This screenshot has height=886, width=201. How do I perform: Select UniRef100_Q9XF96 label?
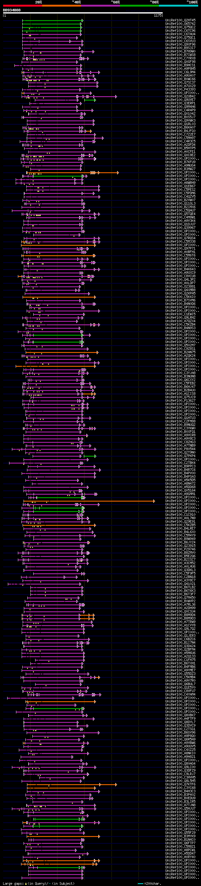click(x=180, y=45)
